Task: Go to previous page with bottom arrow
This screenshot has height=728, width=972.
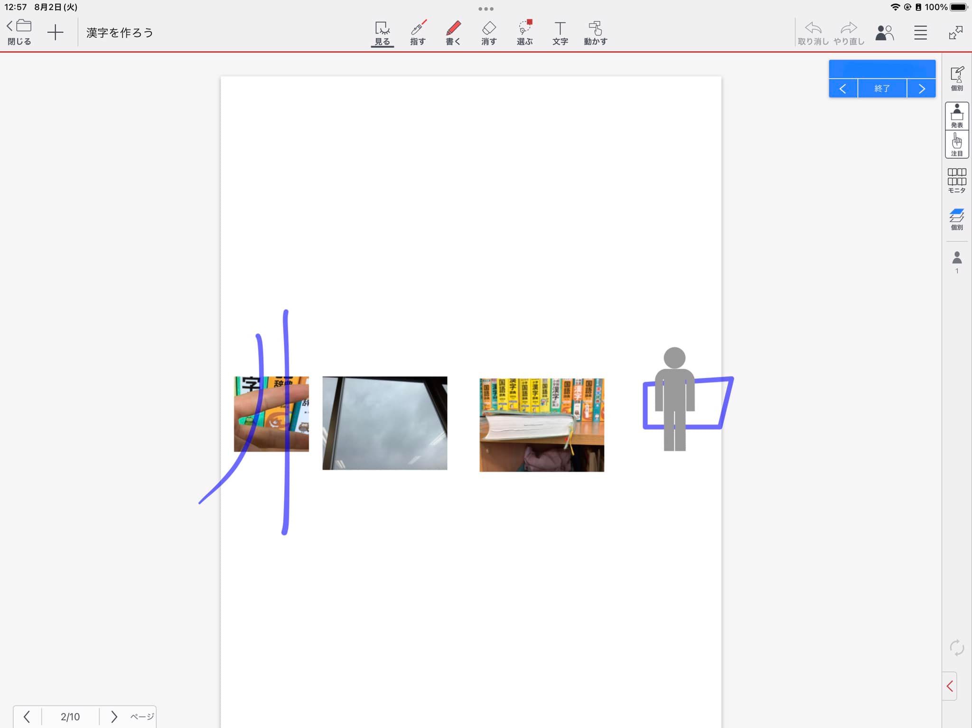Action: (x=27, y=717)
